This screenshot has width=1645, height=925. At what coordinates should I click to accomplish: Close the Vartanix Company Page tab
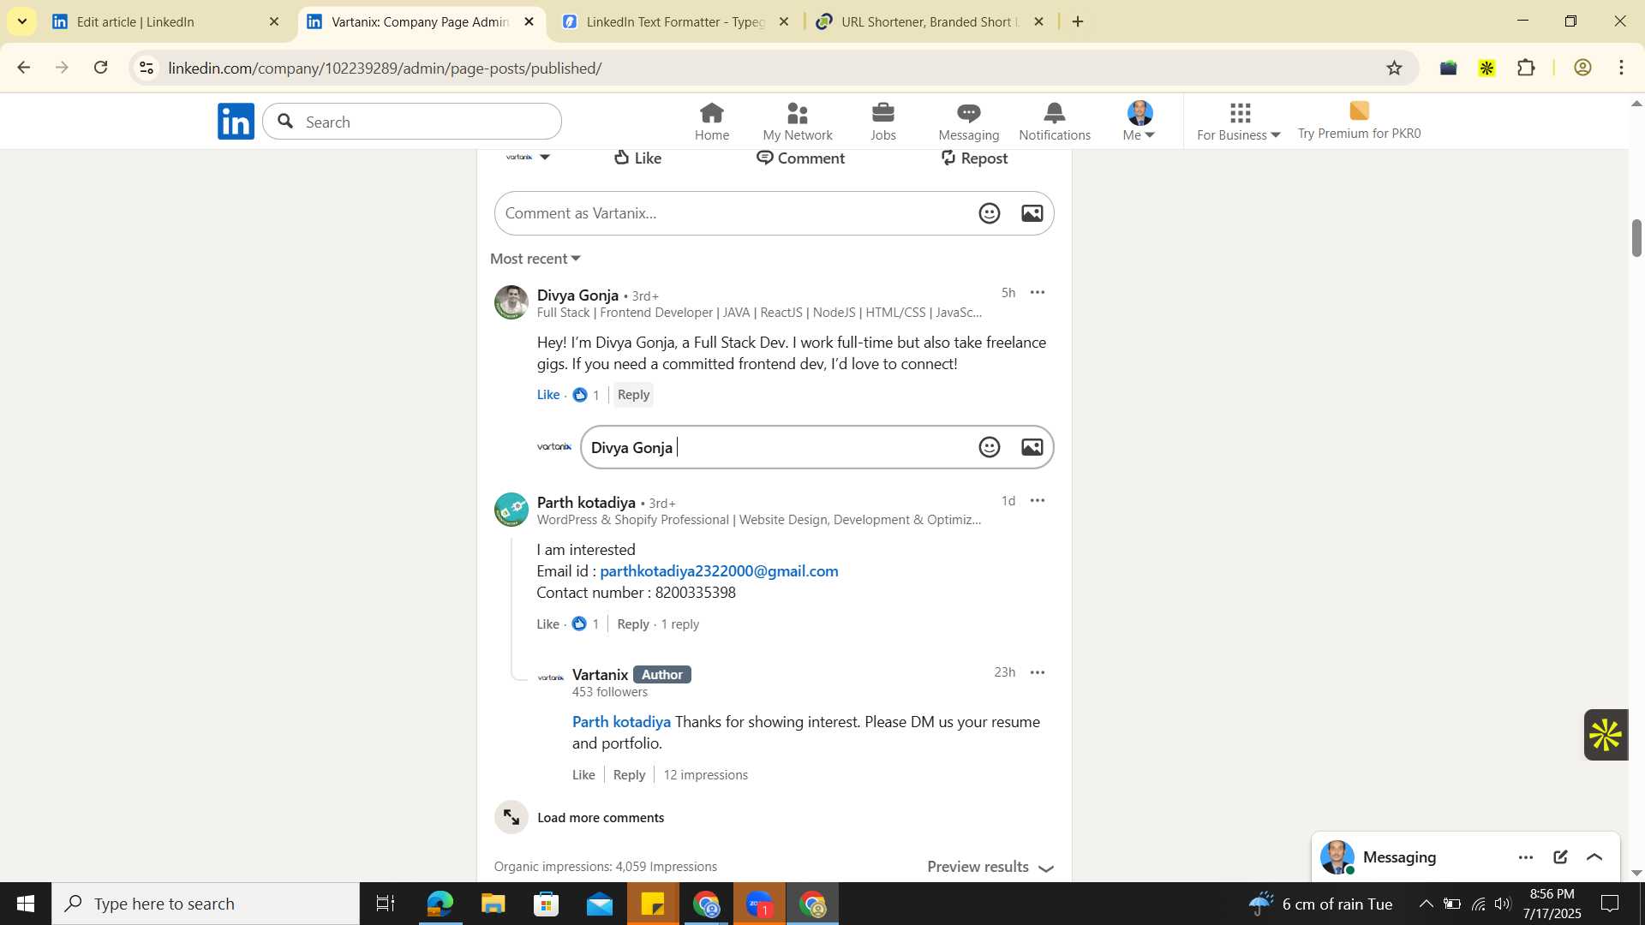coord(529,21)
